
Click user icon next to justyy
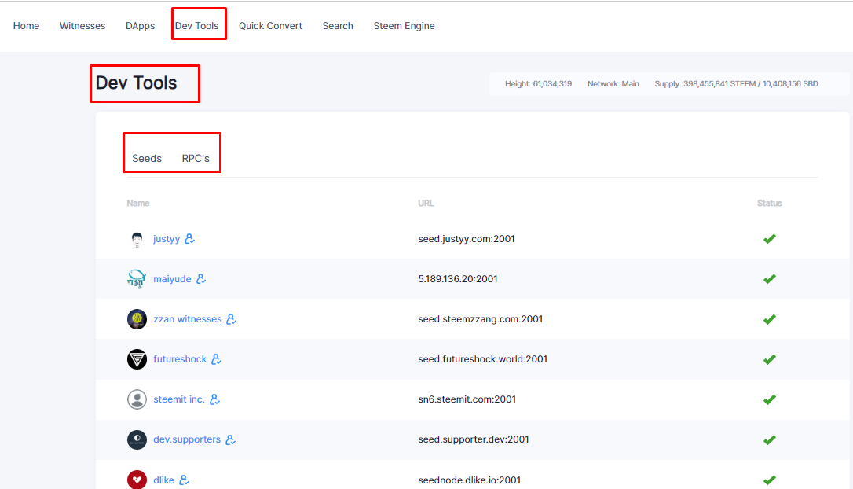[189, 238]
